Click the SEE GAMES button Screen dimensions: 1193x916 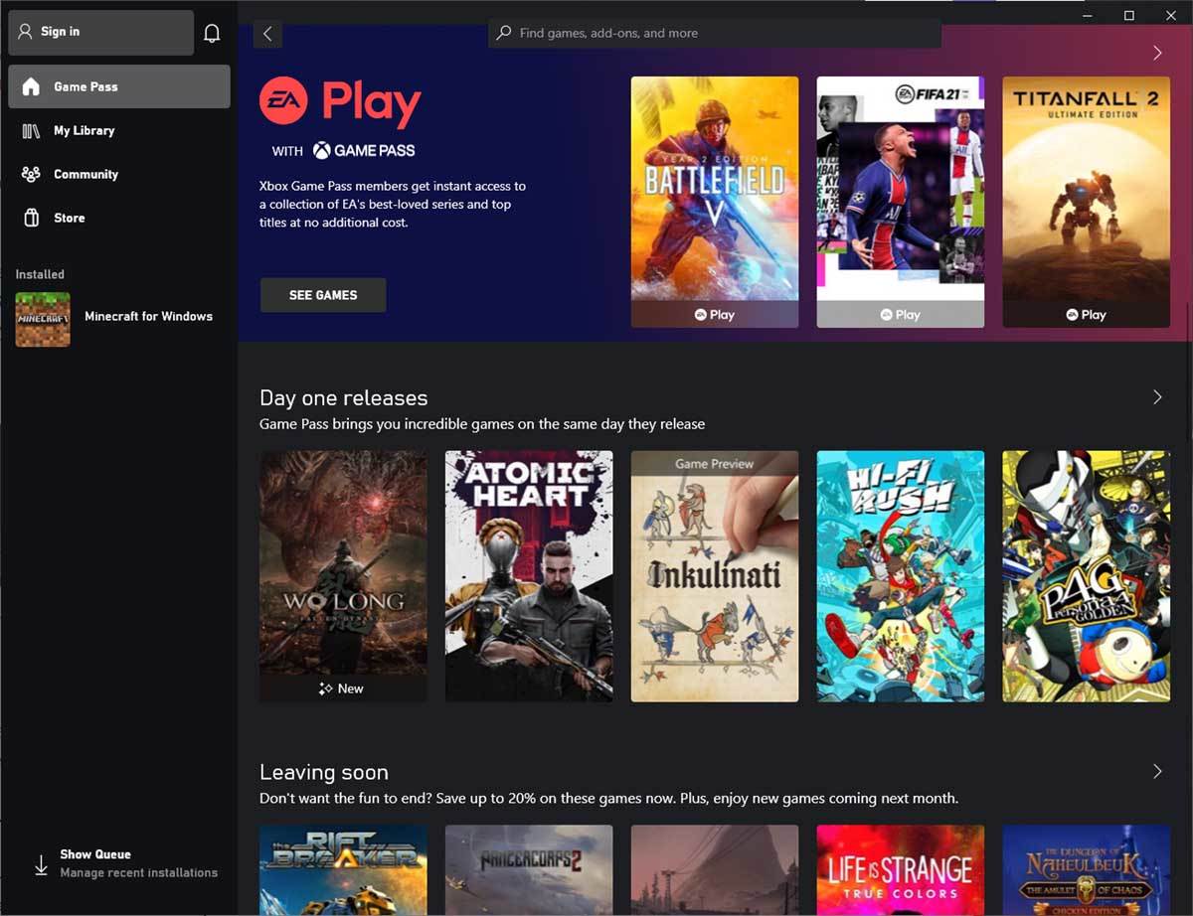coord(322,294)
